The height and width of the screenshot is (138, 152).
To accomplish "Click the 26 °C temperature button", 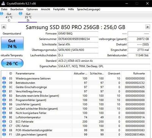I will [12, 64].
